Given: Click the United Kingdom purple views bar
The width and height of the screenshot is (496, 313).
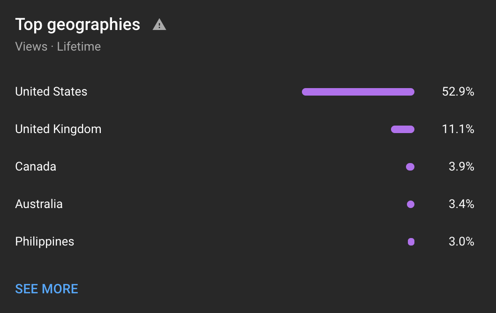Looking at the screenshot, I should (403, 129).
